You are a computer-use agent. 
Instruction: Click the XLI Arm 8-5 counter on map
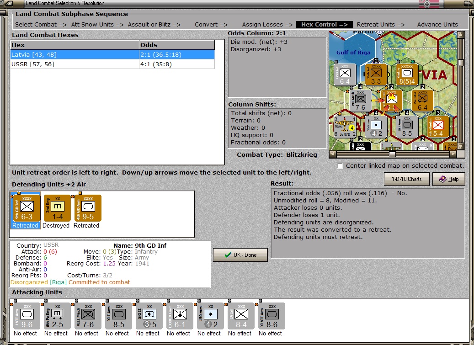point(407,127)
